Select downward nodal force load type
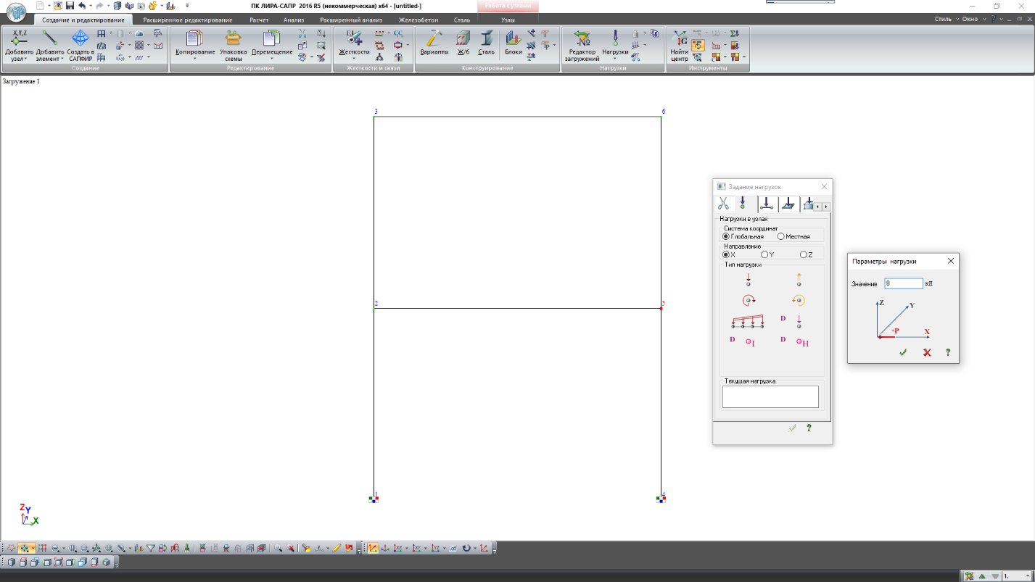The height and width of the screenshot is (582, 1035). point(748,280)
